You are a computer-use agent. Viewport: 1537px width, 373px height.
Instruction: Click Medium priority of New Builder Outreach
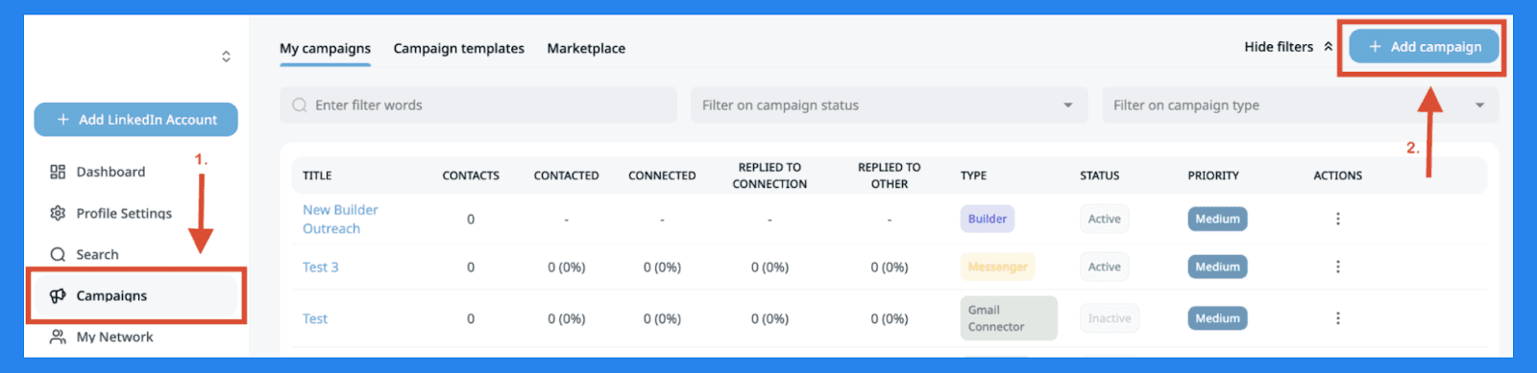tap(1217, 219)
